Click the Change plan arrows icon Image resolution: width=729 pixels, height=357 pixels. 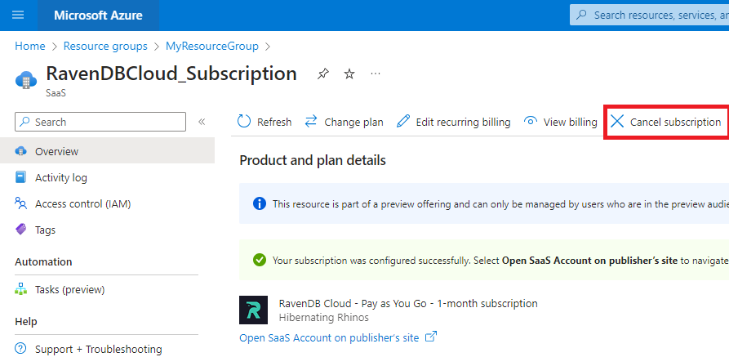pyautogui.click(x=310, y=122)
